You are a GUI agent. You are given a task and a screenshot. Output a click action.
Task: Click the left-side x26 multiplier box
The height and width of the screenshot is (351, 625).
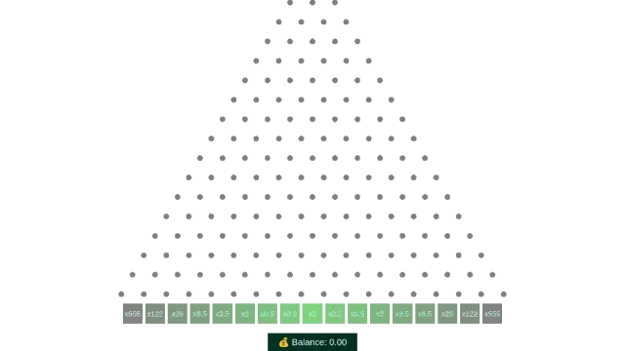pyautogui.click(x=178, y=314)
